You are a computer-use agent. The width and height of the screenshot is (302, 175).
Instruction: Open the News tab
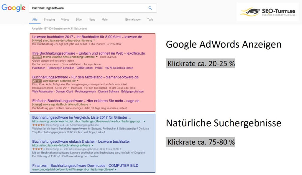tap(92, 20)
